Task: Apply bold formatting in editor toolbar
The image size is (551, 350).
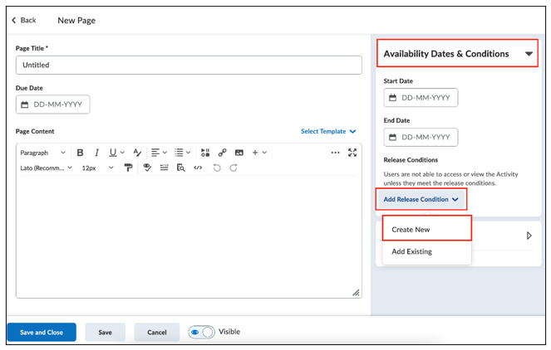Action: coord(80,153)
